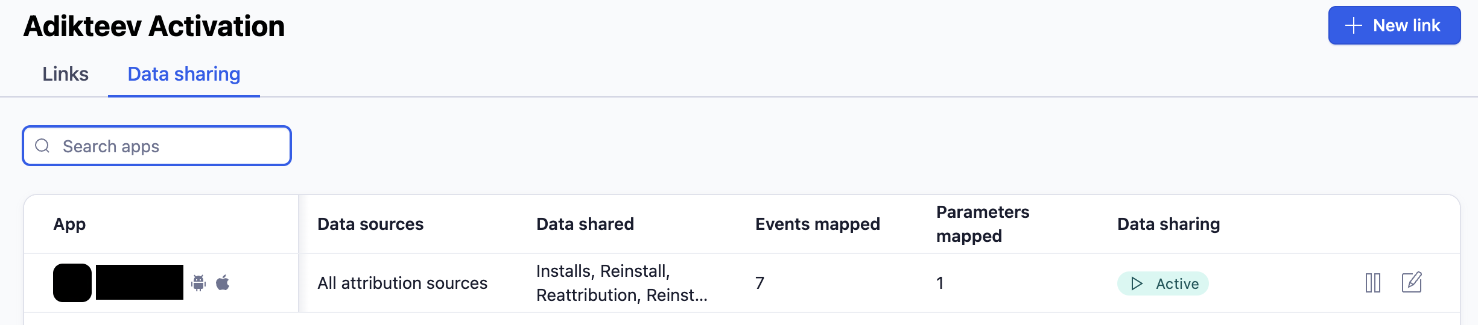Image resolution: width=1478 pixels, height=325 pixels.
Task: Click the plus icon beside New link
Action: coord(1354,25)
